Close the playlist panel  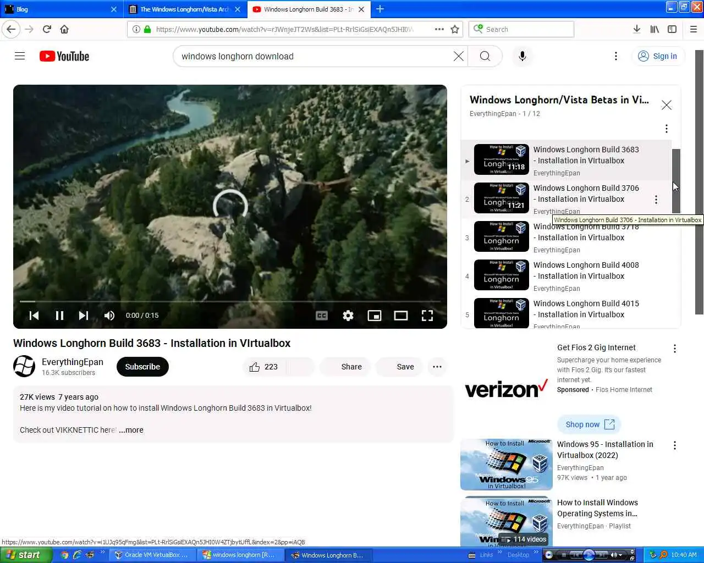[x=667, y=105]
